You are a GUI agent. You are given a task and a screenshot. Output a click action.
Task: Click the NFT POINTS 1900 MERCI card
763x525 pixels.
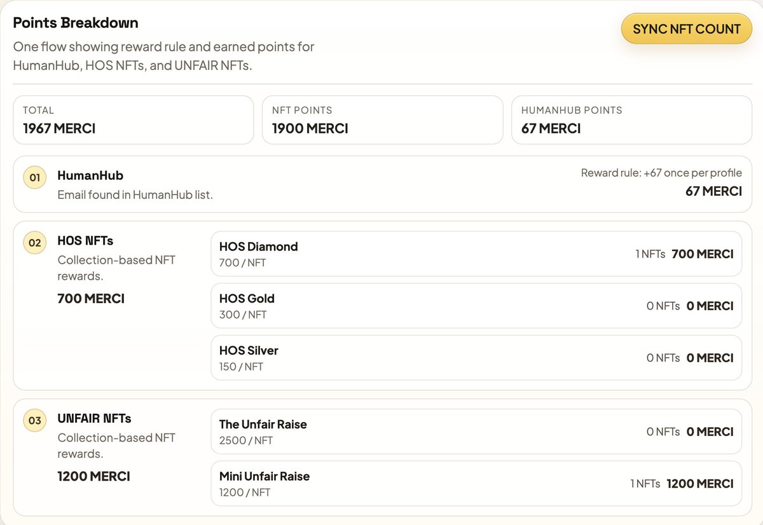382,120
